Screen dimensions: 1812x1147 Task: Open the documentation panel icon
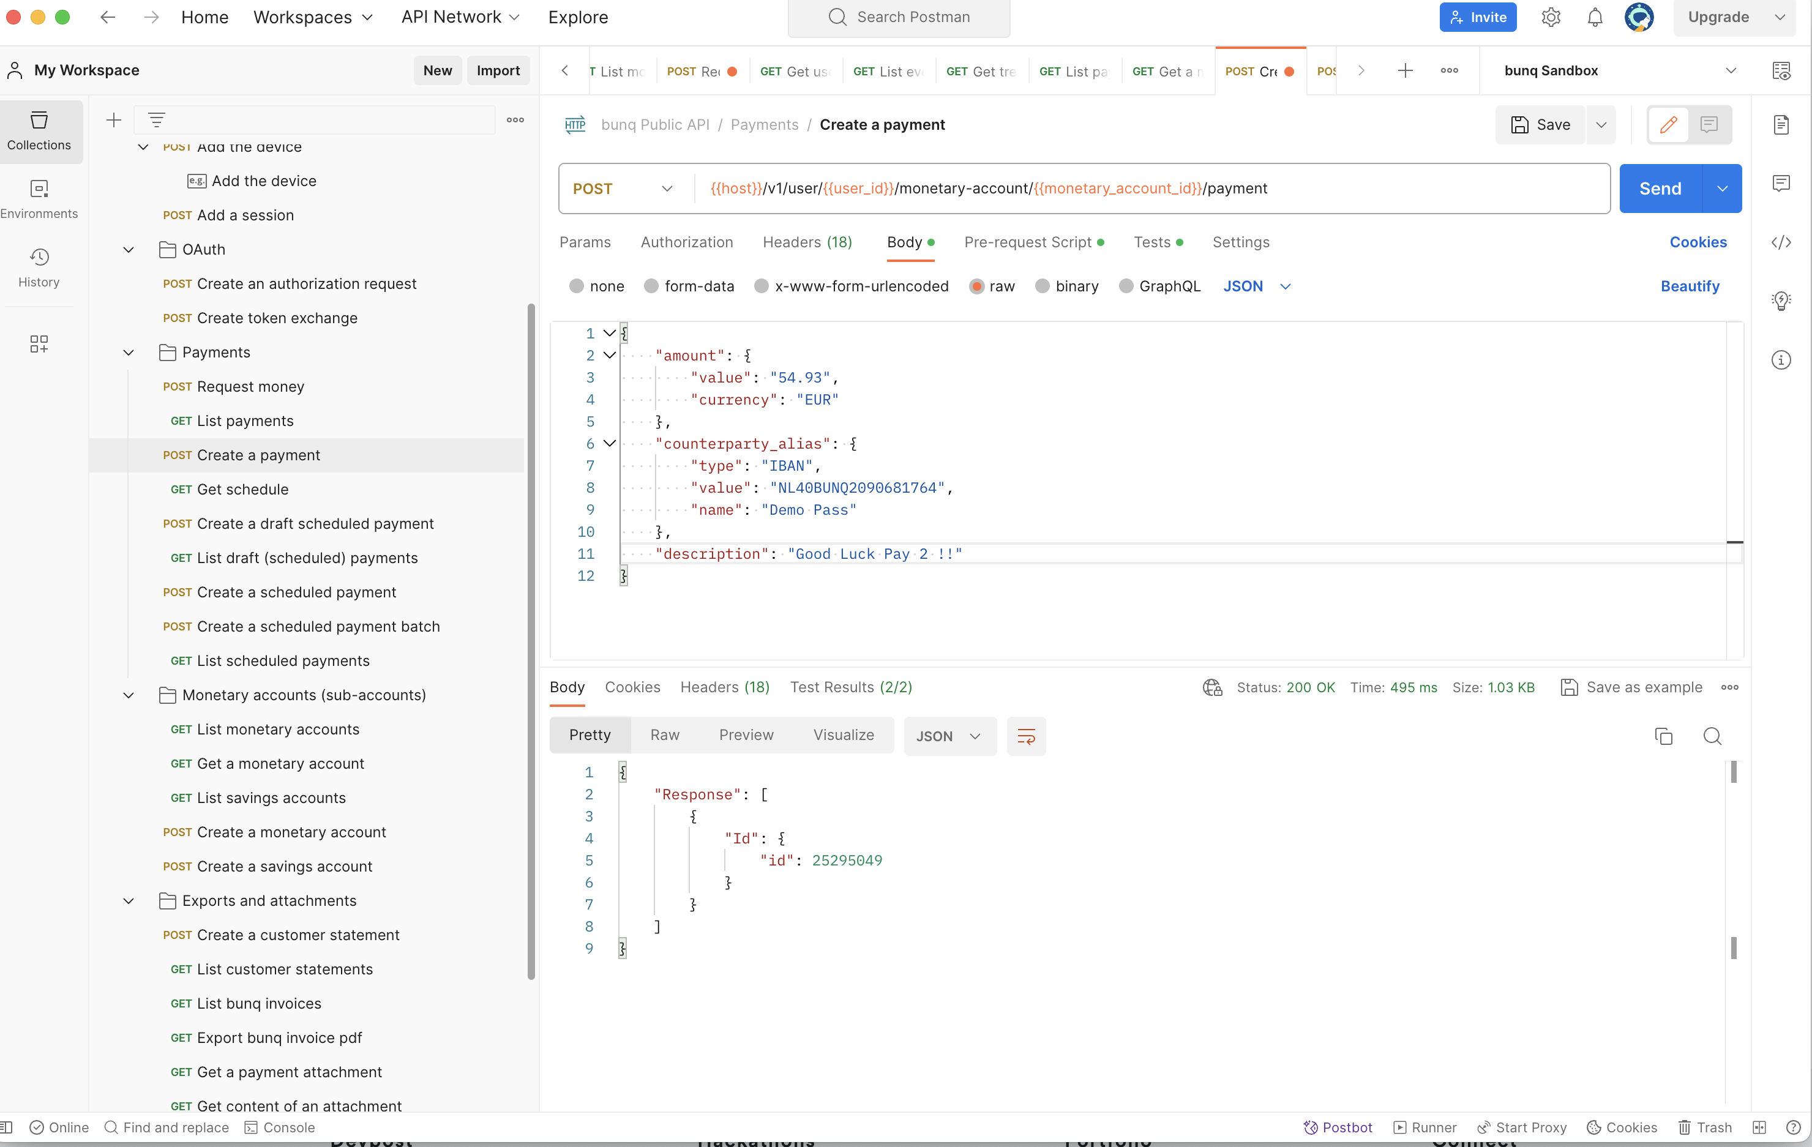point(1781,125)
